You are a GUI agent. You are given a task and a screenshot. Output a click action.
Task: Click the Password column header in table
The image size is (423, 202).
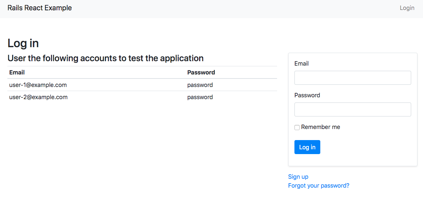(201, 72)
